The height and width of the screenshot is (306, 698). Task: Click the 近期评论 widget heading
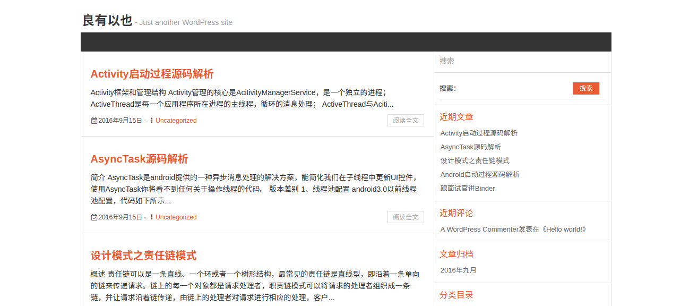[456, 213]
